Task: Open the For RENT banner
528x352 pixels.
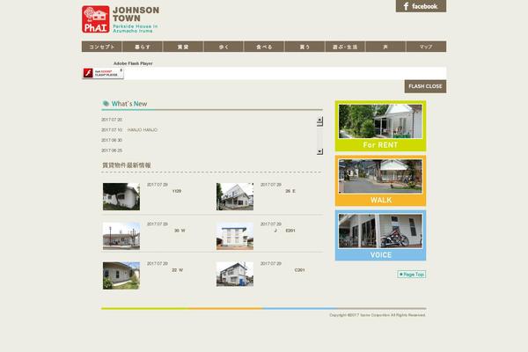Action: 380,126
